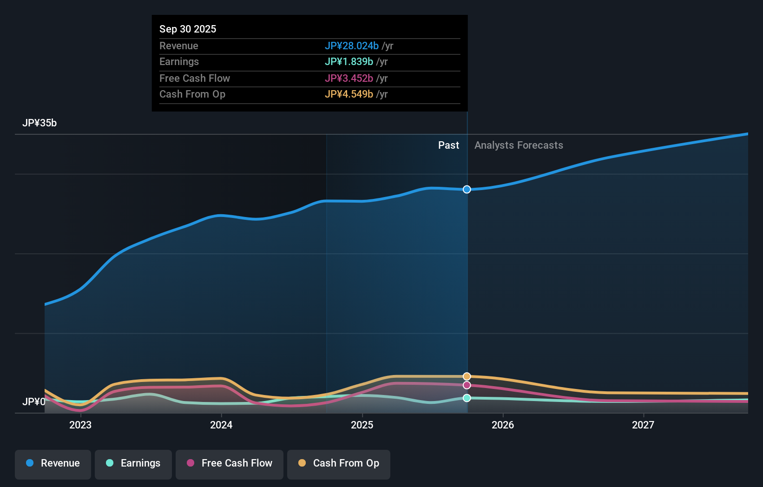Click the pink Free Cash Flow legend dot
Viewport: 763px width, 487px height.
(191, 463)
